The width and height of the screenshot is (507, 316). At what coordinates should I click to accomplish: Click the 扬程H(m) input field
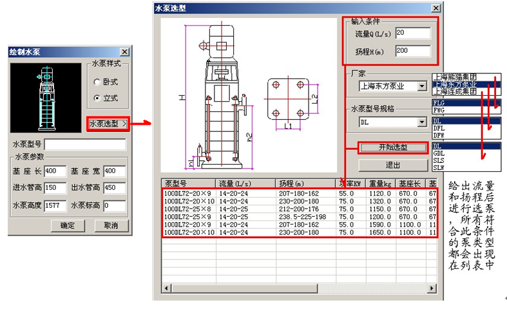point(412,51)
